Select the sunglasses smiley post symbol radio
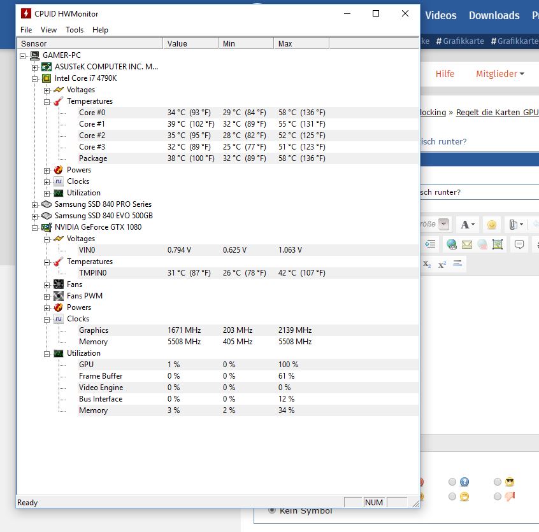 pyautogui.click(x=497, y=482)
